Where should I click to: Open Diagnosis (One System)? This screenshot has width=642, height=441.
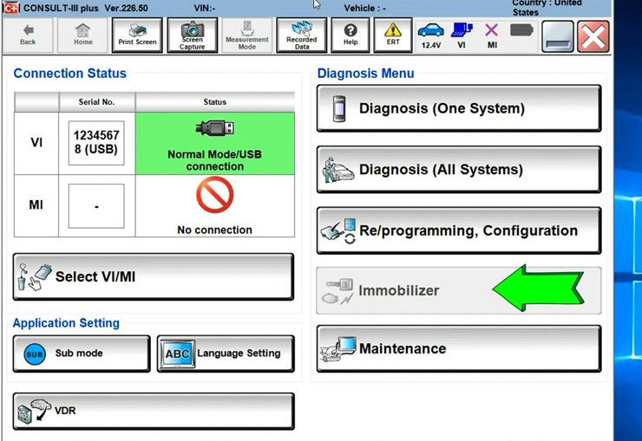click(459, 108)
